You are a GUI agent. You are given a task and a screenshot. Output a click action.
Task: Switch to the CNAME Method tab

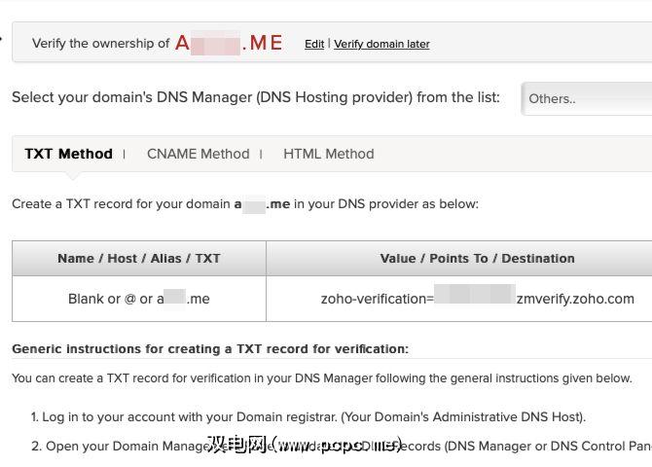coord(198,154)
